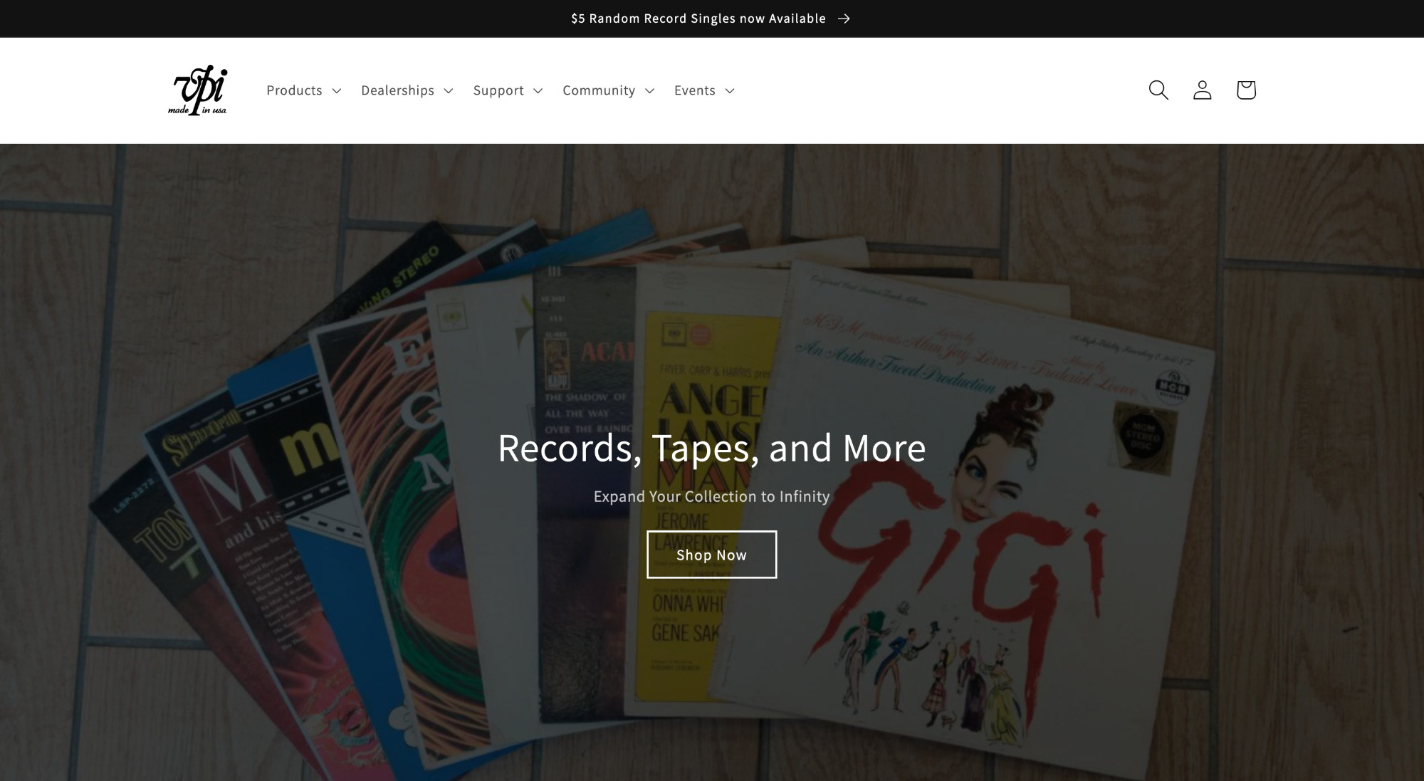Open the Community navigation item
The width and height of the screenshot is (1424, 781).
click(609, 90)
